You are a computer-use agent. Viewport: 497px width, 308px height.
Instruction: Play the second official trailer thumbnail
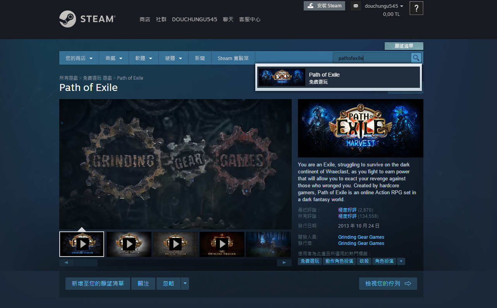coord(129,244)
